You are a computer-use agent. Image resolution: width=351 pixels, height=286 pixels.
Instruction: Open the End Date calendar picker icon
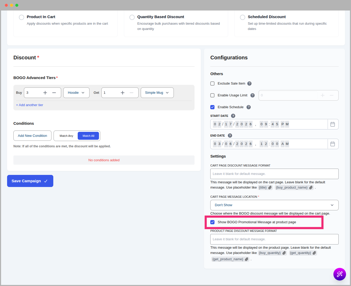333,144
